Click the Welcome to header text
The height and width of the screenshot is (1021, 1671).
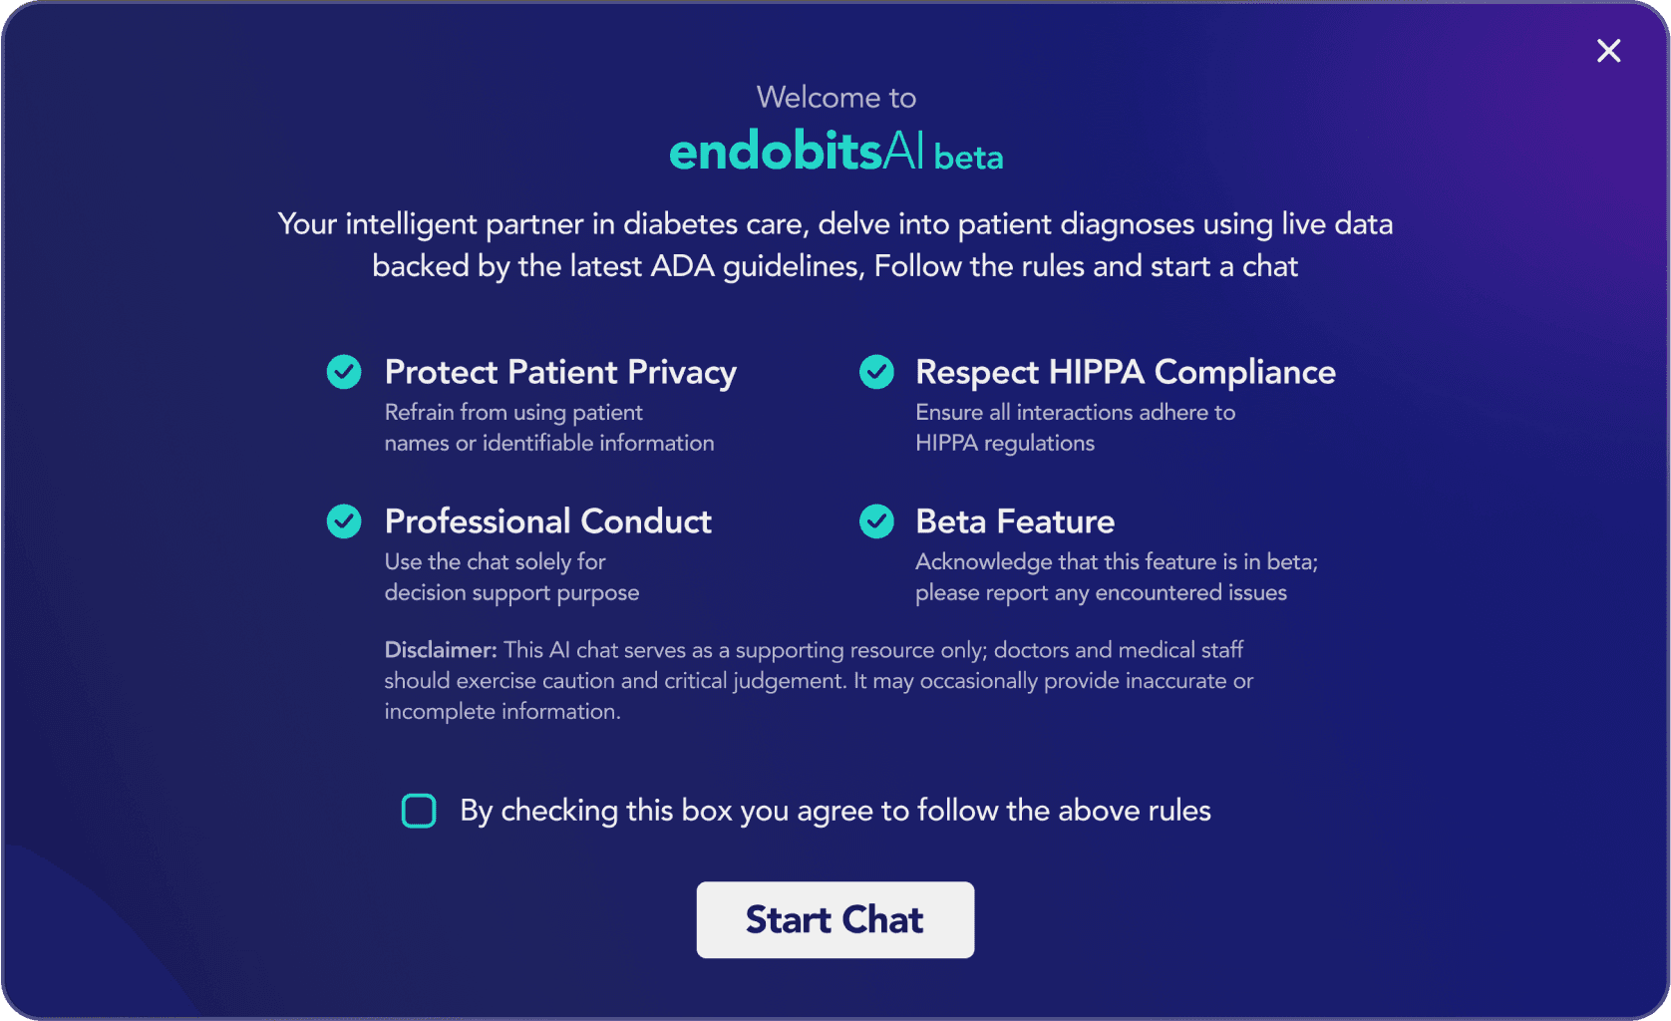(835, 97)
